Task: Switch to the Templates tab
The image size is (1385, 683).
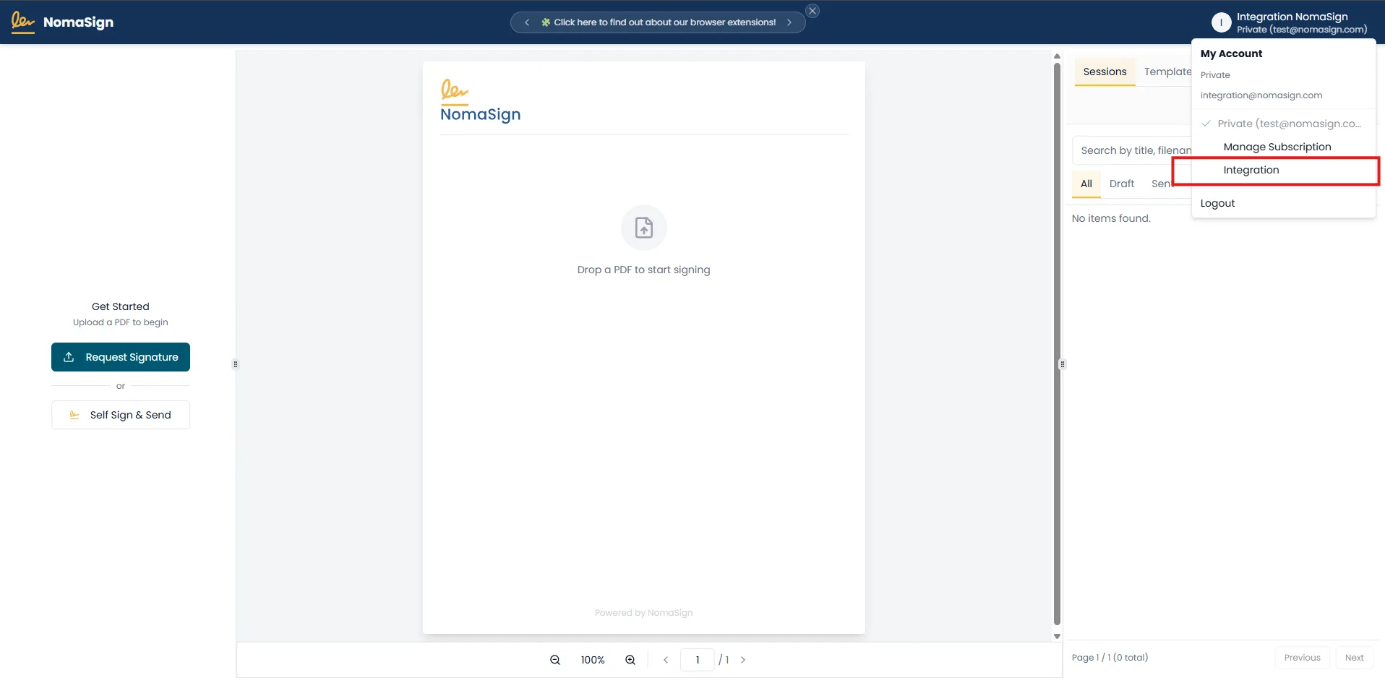Action: pos(1167,72)
